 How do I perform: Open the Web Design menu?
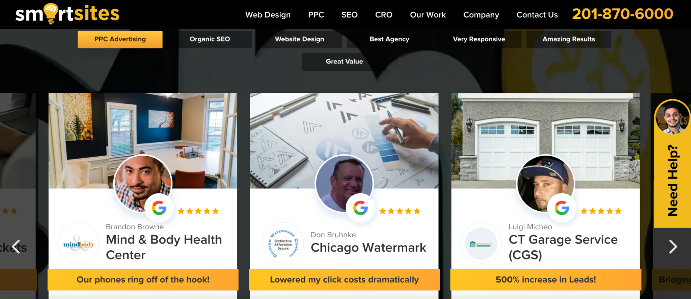(268, 15)
